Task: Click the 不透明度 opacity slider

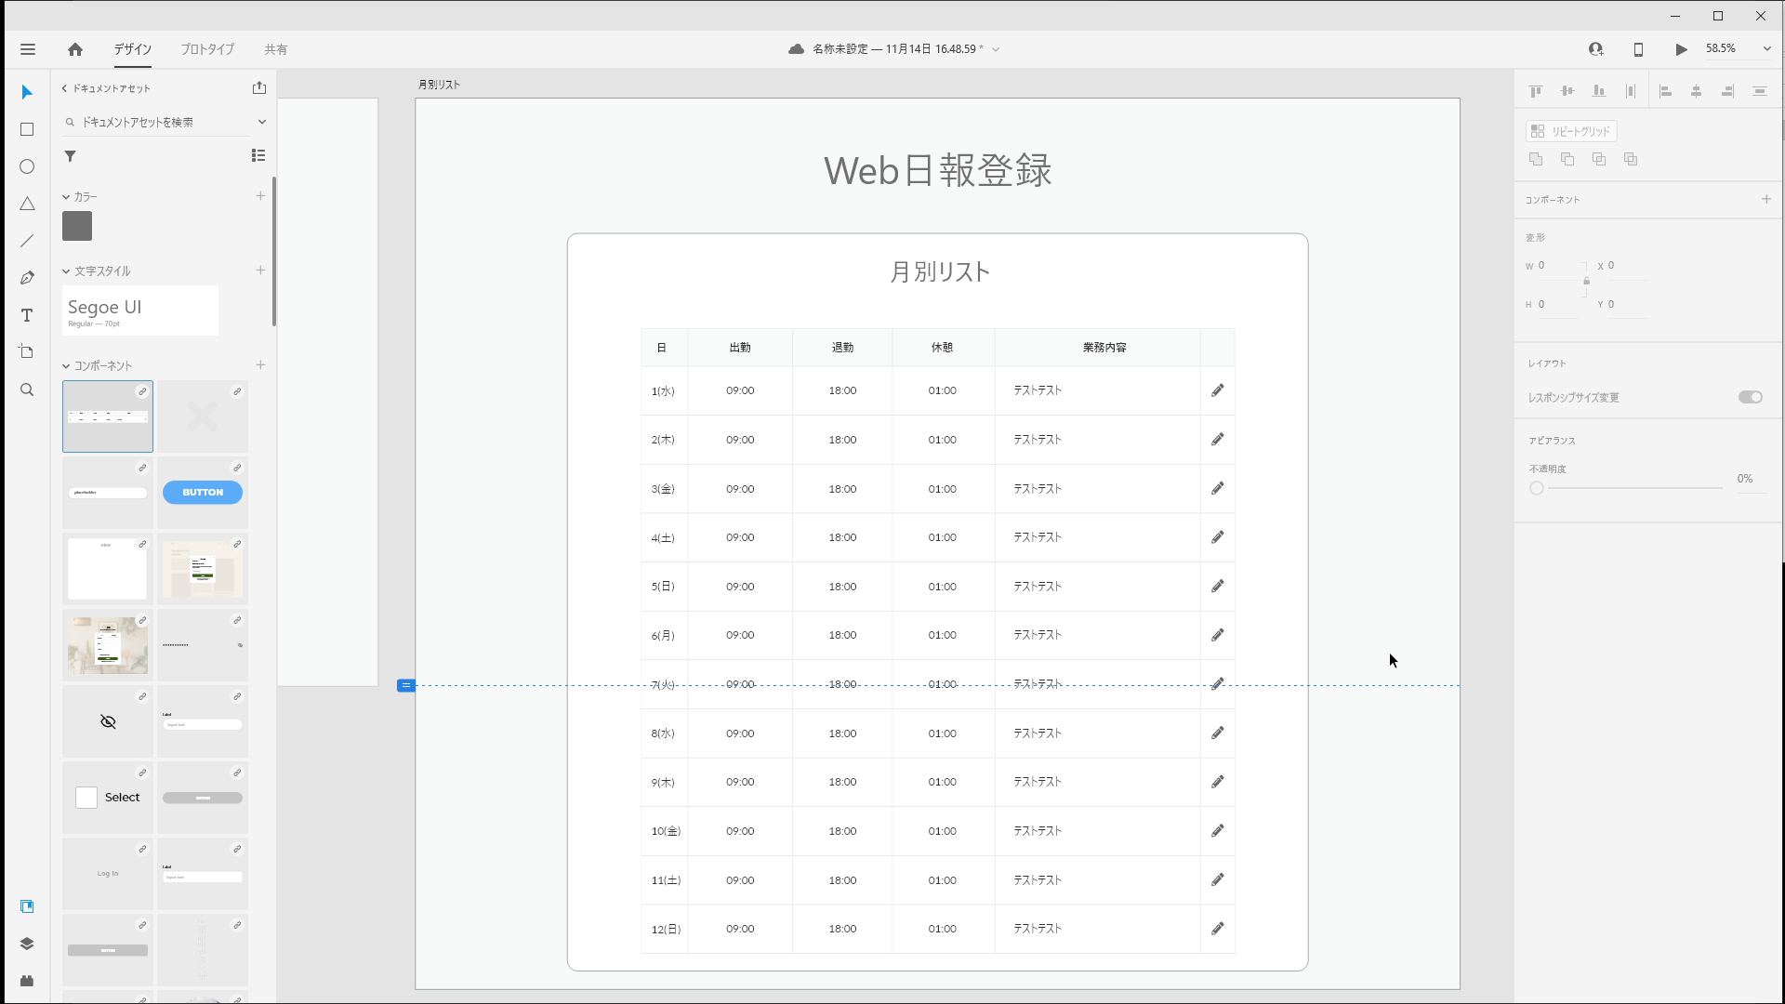Action: 1627,488
